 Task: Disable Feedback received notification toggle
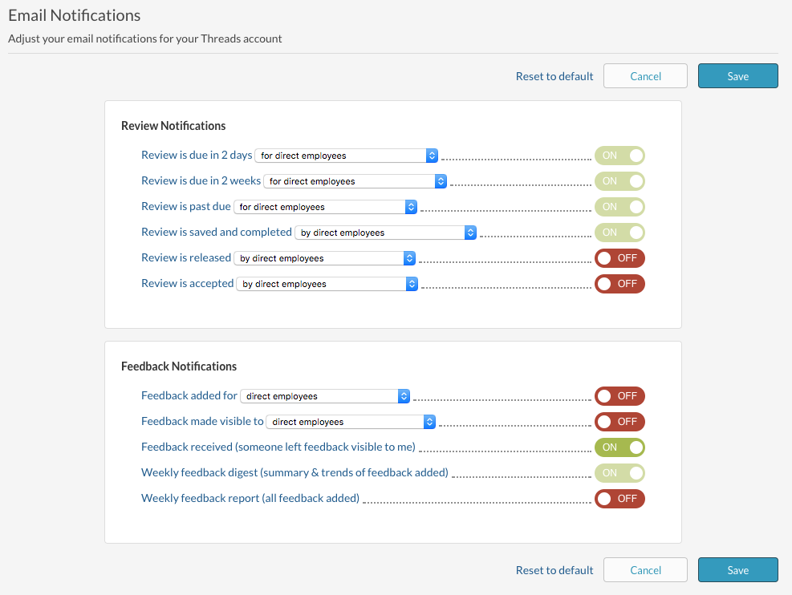[619, 447]
